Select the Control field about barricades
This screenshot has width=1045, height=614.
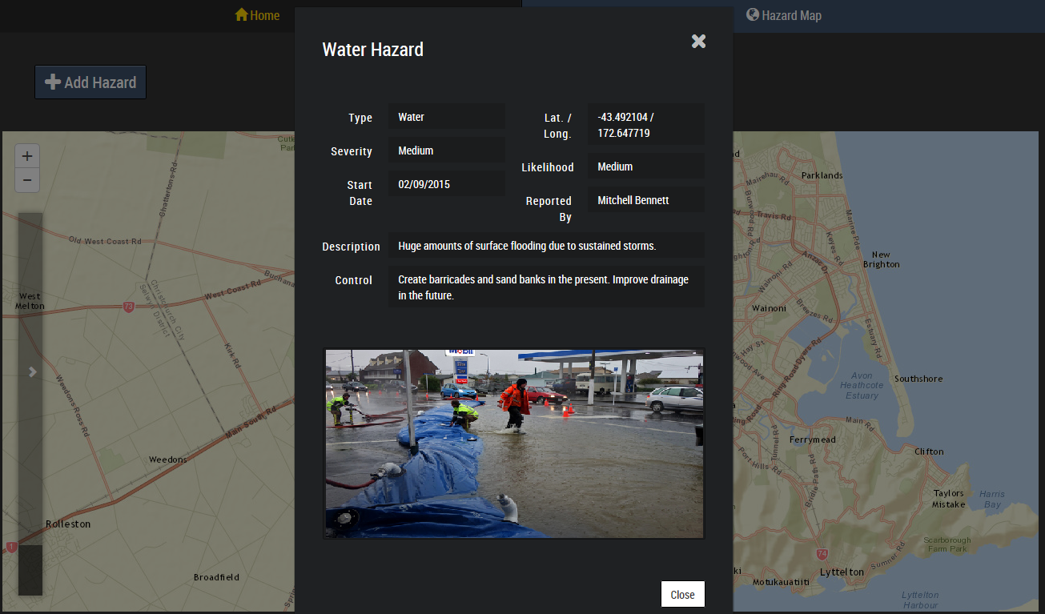coord(545,287)
